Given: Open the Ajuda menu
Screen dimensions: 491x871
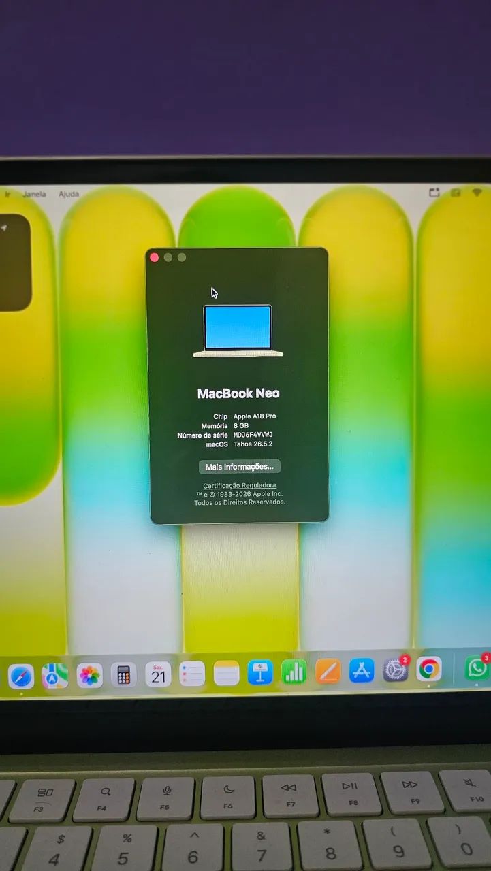Looking at the screenshot, I should [x=69, y=194].
